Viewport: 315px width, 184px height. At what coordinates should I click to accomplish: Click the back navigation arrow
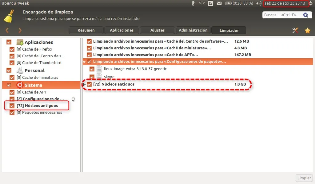7,30
